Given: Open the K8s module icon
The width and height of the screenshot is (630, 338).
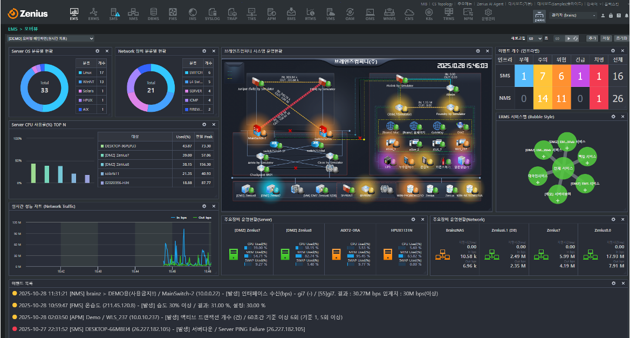Looking at the screenshot, I should [x=429, y=13].
